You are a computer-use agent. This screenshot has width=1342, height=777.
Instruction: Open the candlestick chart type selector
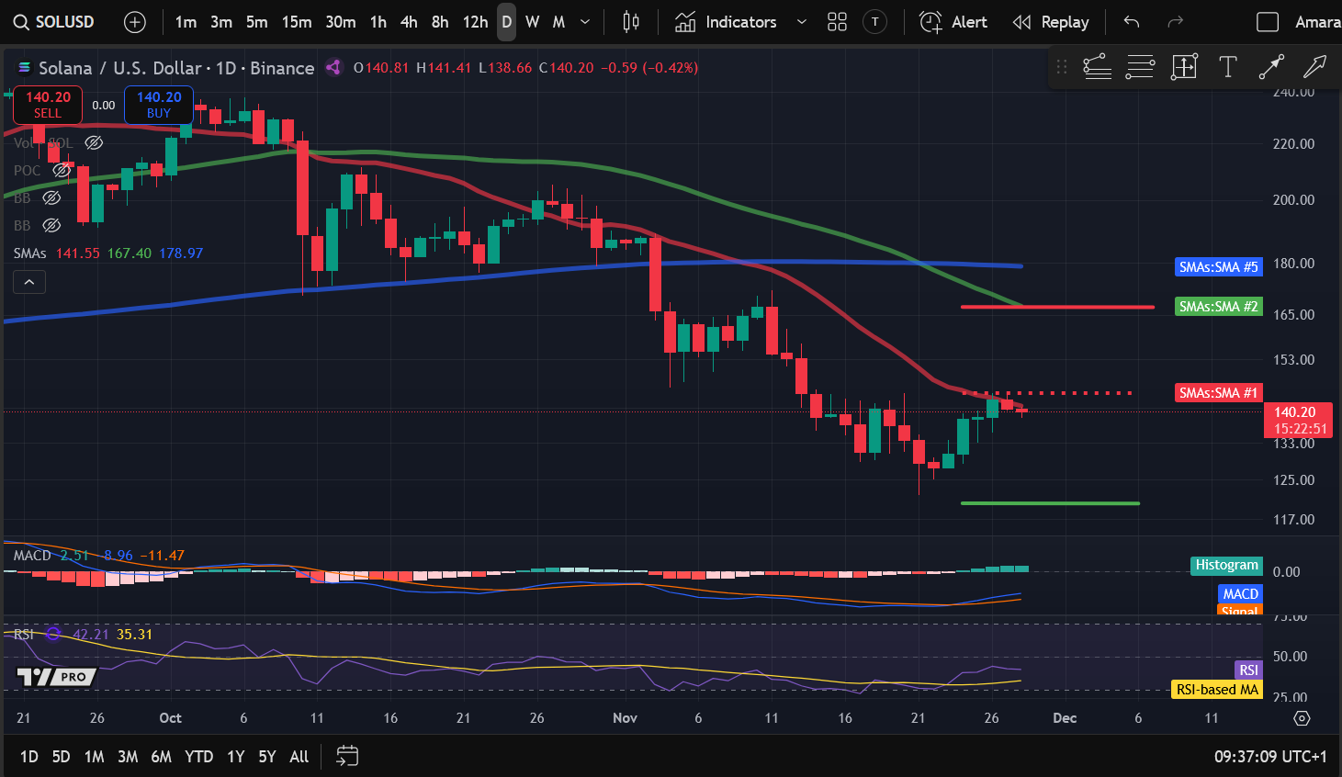[631, 21]
